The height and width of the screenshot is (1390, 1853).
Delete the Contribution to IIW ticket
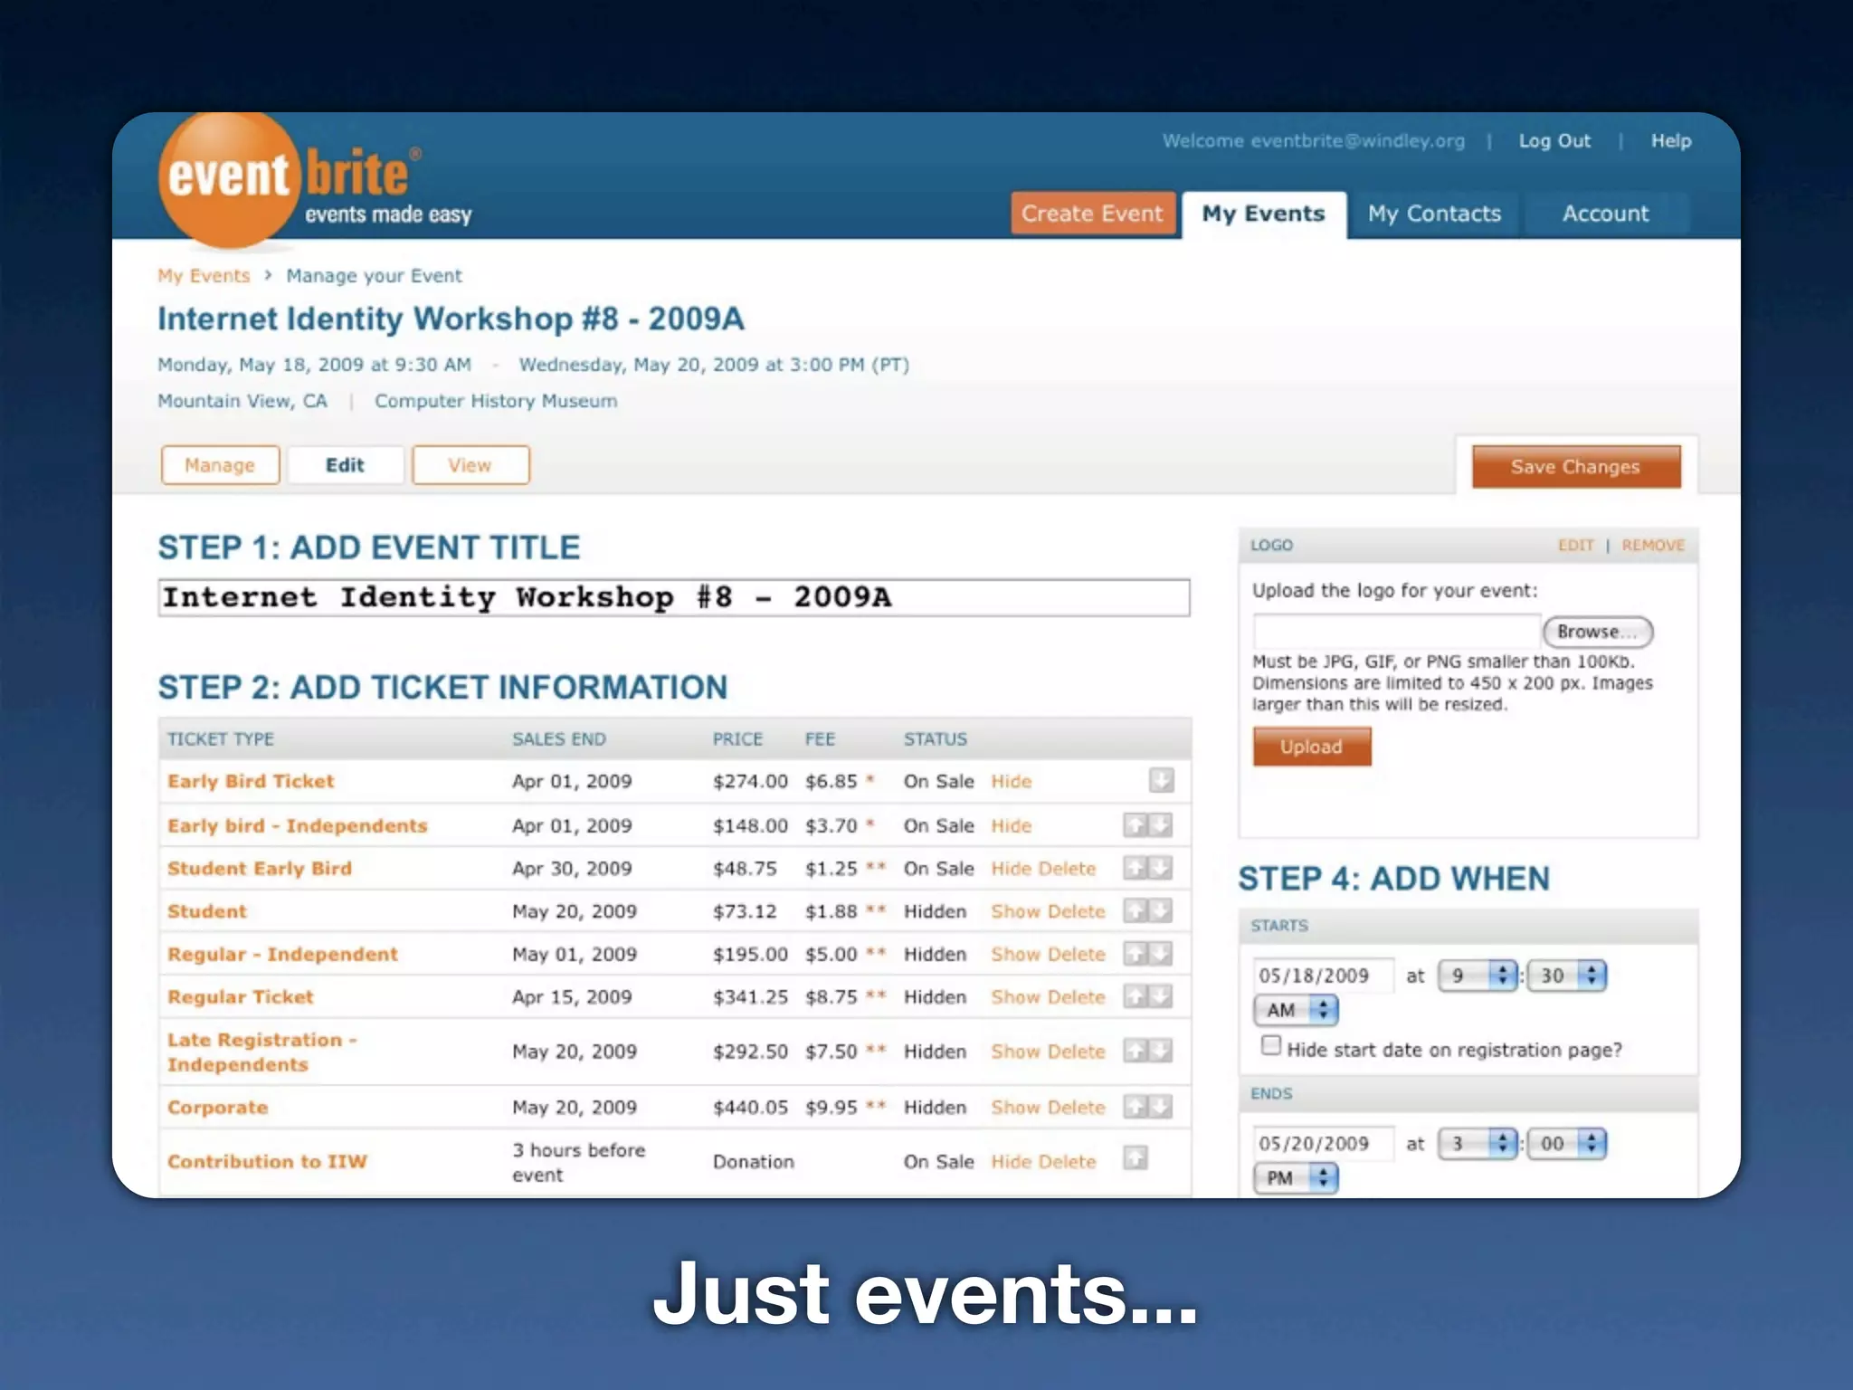tap(1068, 1162)
